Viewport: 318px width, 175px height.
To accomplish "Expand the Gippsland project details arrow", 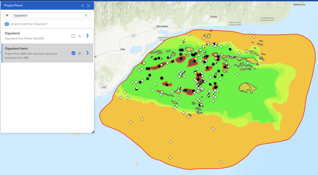I will coord(87,36).
